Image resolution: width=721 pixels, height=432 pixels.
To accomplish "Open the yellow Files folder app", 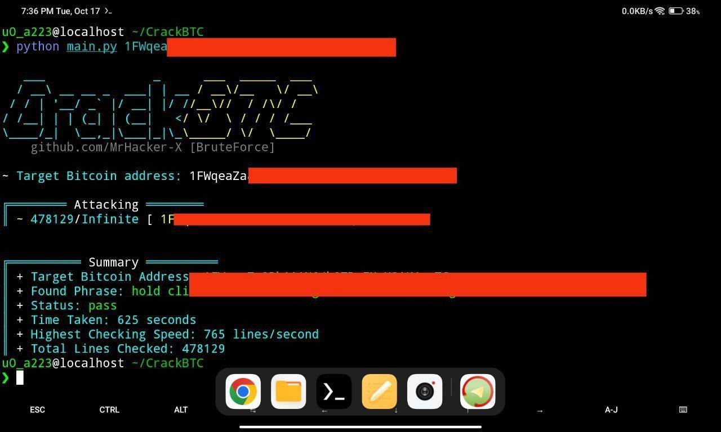I will pyautogui.click(x=288, y=391).
